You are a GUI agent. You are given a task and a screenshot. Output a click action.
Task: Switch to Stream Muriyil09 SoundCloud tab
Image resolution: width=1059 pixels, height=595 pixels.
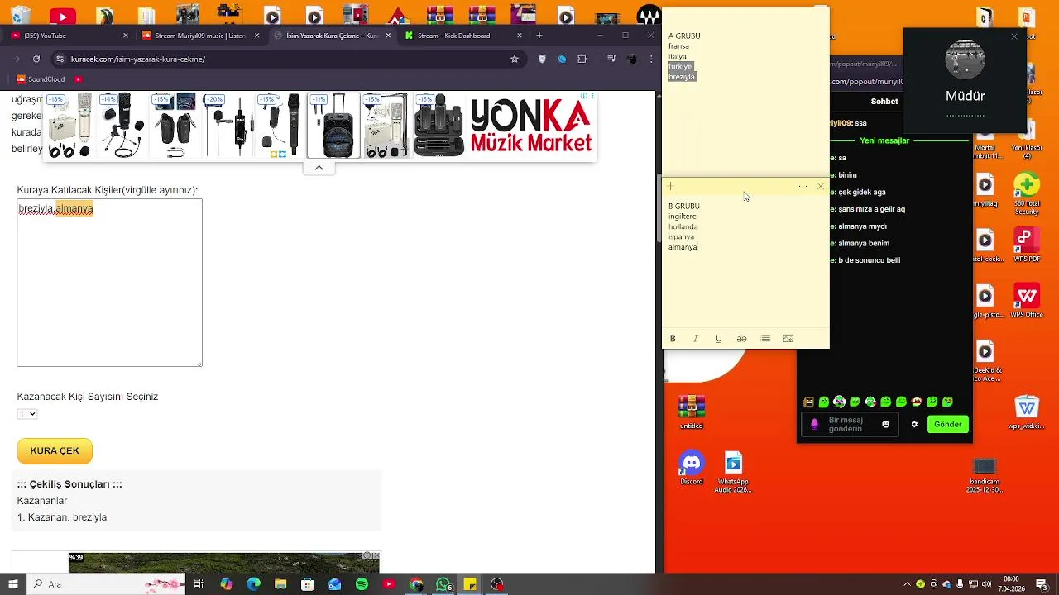point(200,36)
